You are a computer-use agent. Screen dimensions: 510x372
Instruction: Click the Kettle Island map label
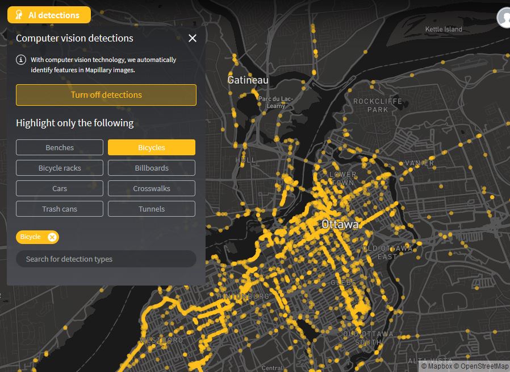point(444,29)
